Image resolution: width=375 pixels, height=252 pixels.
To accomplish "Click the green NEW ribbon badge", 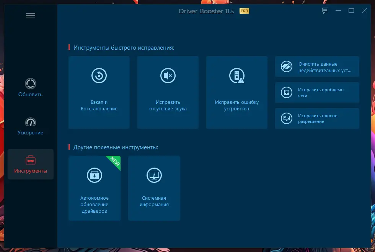I will 114,162.
